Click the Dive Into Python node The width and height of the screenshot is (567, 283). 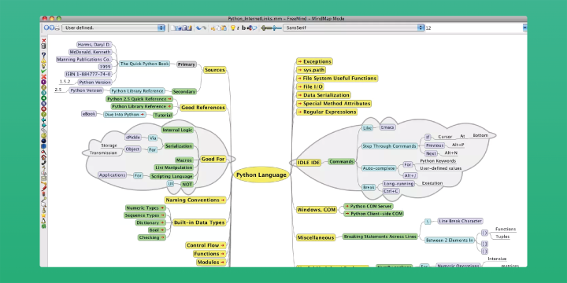coord(124,115)
